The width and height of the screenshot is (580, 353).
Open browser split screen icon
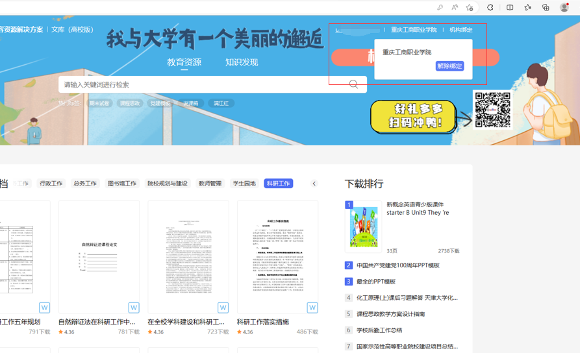click(510, 8)
